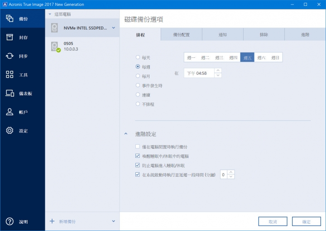Click the delay minutes field showing 0
Screen dimensions: 326x231
[224, 174]
